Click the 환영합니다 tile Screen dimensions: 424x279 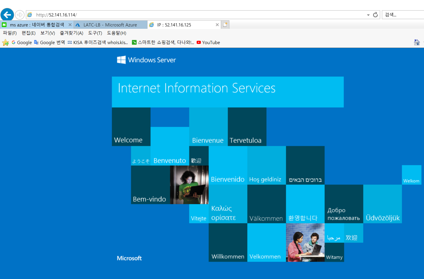(305, 204)
